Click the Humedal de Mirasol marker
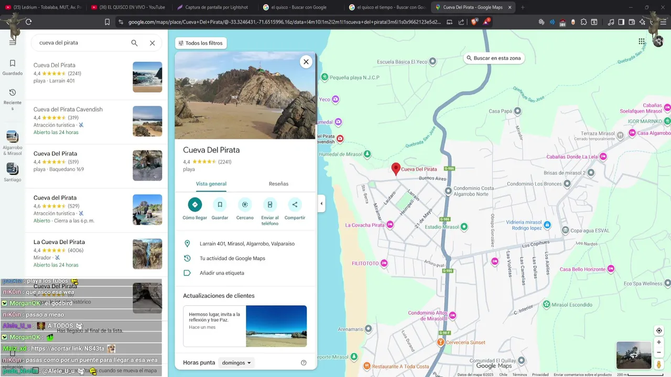671x377 pixels. coord(367,154)
